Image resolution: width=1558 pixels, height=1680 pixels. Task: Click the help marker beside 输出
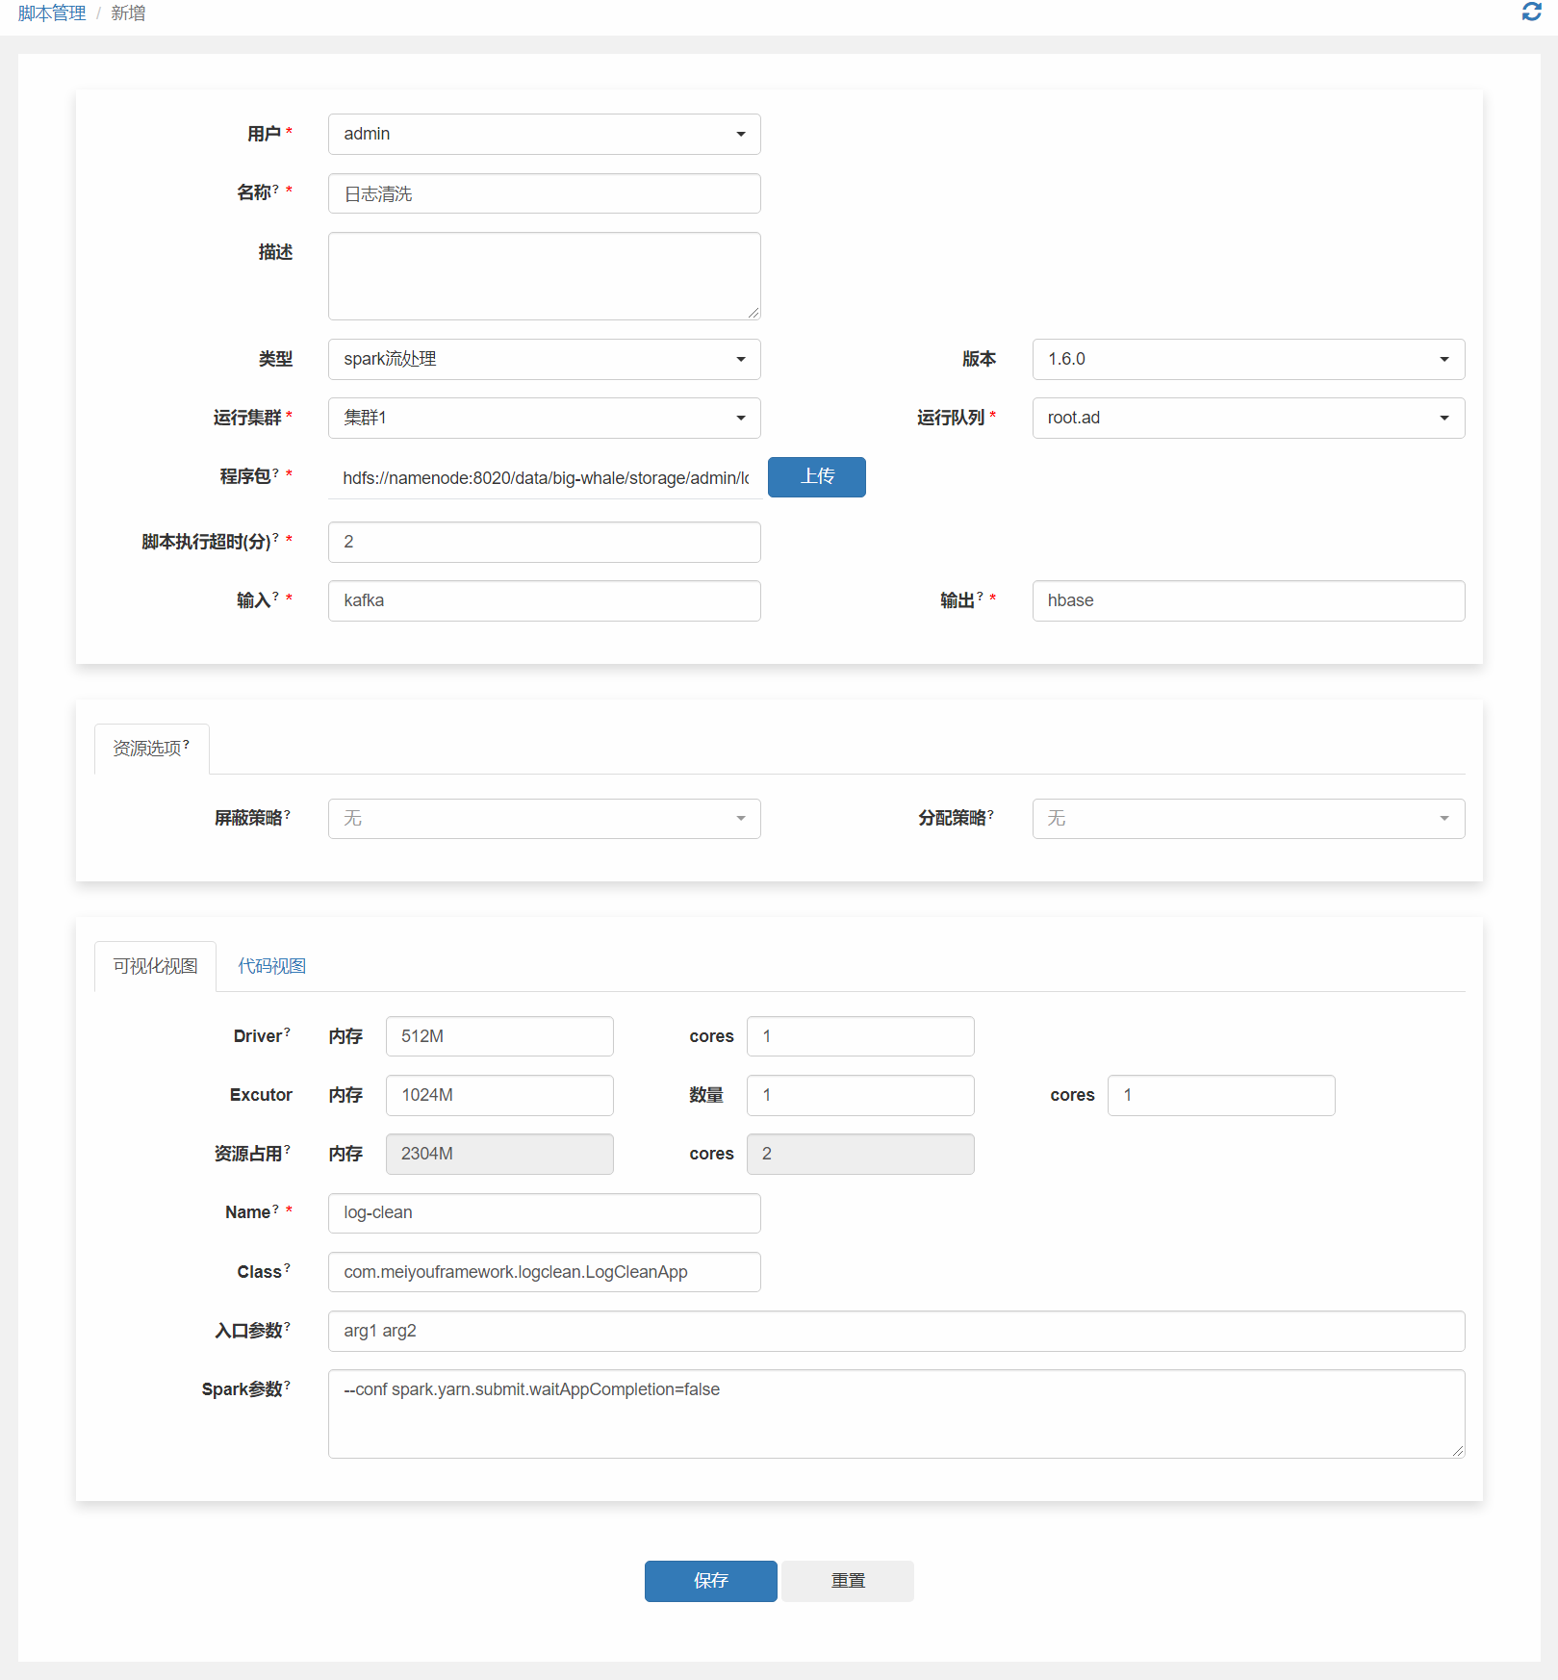pyautogui.click(x=980, y=594)
